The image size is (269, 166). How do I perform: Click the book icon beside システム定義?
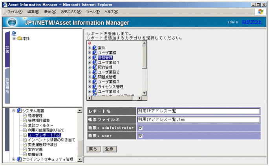19,111
